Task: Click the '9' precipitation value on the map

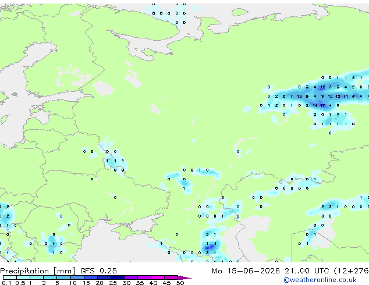Action: coord(322,96)
